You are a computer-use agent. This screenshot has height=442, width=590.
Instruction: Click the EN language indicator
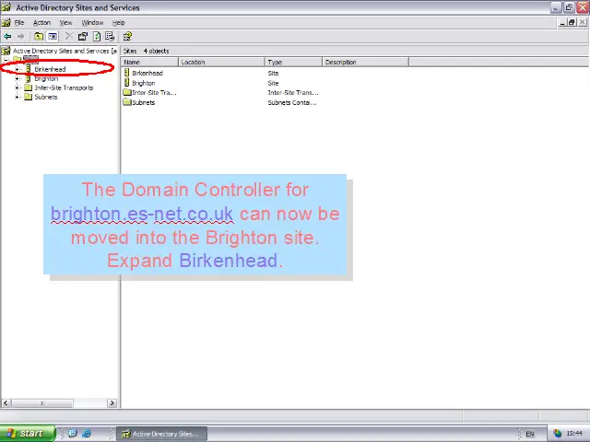click(x=530, y=434)
